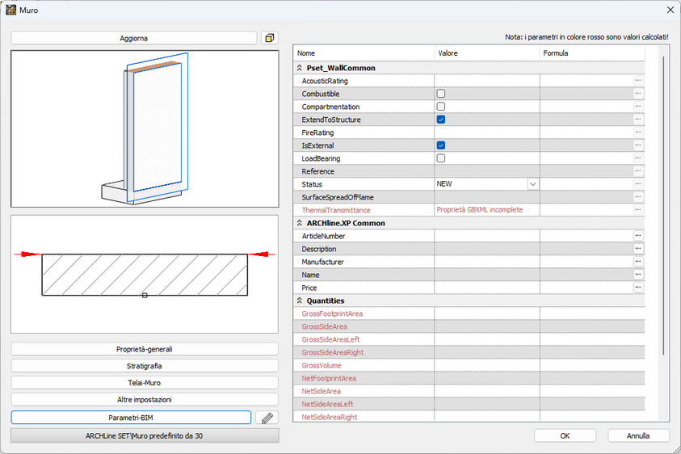Click the 3D wall preview thumbnail
681x454 pixels.
(x=145, y=129)
